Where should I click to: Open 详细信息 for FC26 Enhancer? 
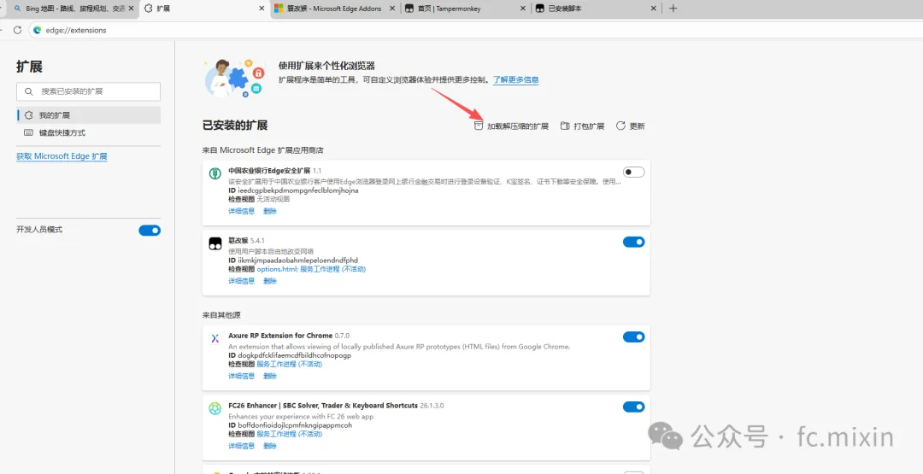click(x=241, y=446)
